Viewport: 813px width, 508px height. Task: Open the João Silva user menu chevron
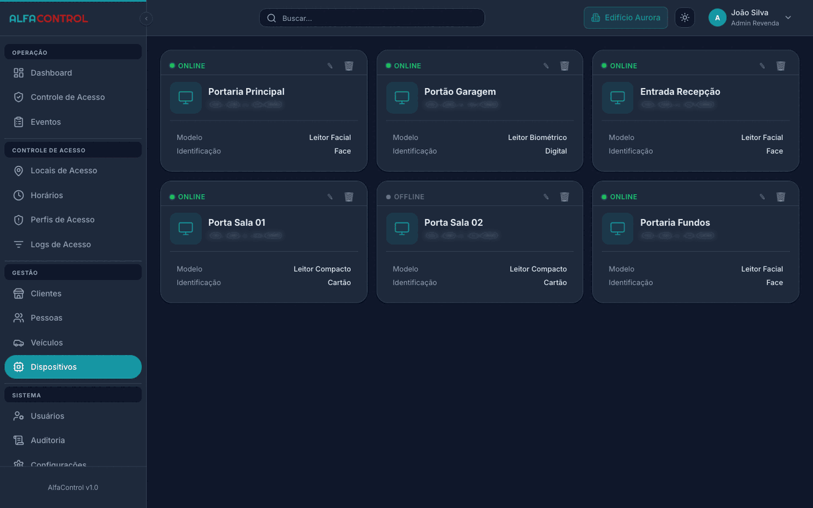coord(788,18)
